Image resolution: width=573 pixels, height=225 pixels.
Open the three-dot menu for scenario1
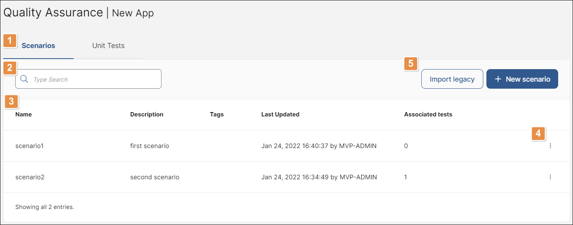[550, 146]
